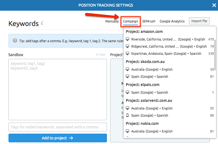Click the mobile icon for solarventi.com.au Spain
Image resolution: width=218 pixels, height=144 pixels.
coord(127,115)
